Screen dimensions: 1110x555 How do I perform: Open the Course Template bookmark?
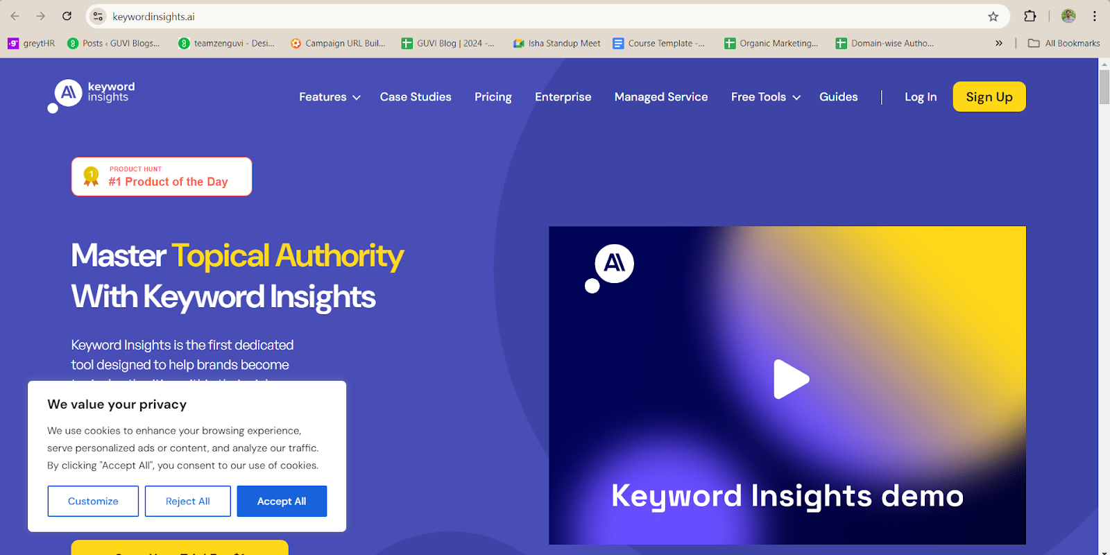(x=659, y=43)
